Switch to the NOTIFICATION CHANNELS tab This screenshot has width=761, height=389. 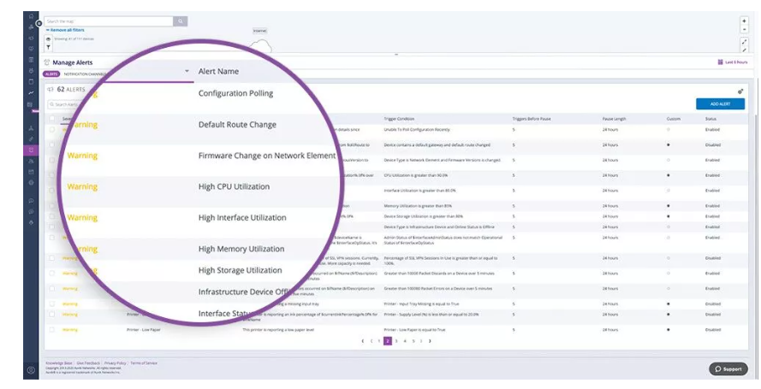pyautogui.click(x=85, y=74)
